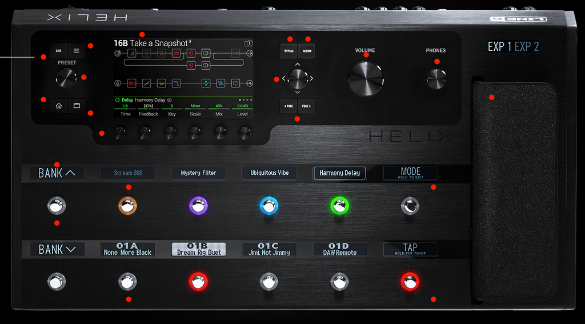Select the purple striped block on path 2
Viewport: 585px width, 324px height.
point(176,83)
